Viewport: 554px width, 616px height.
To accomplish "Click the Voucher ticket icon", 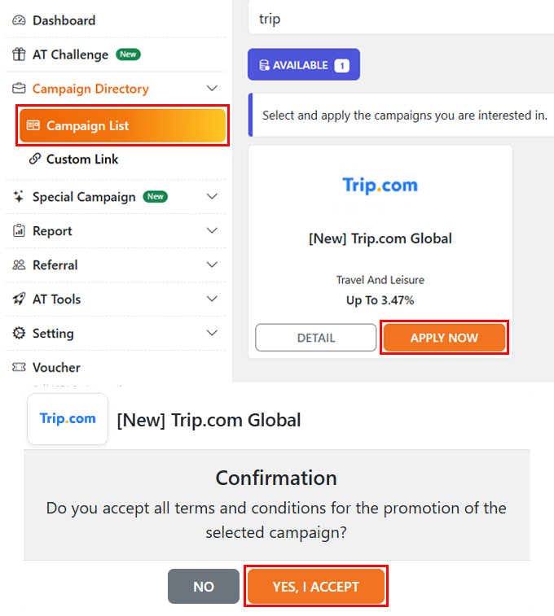I will pyautogui.click(x=19, y=368).
